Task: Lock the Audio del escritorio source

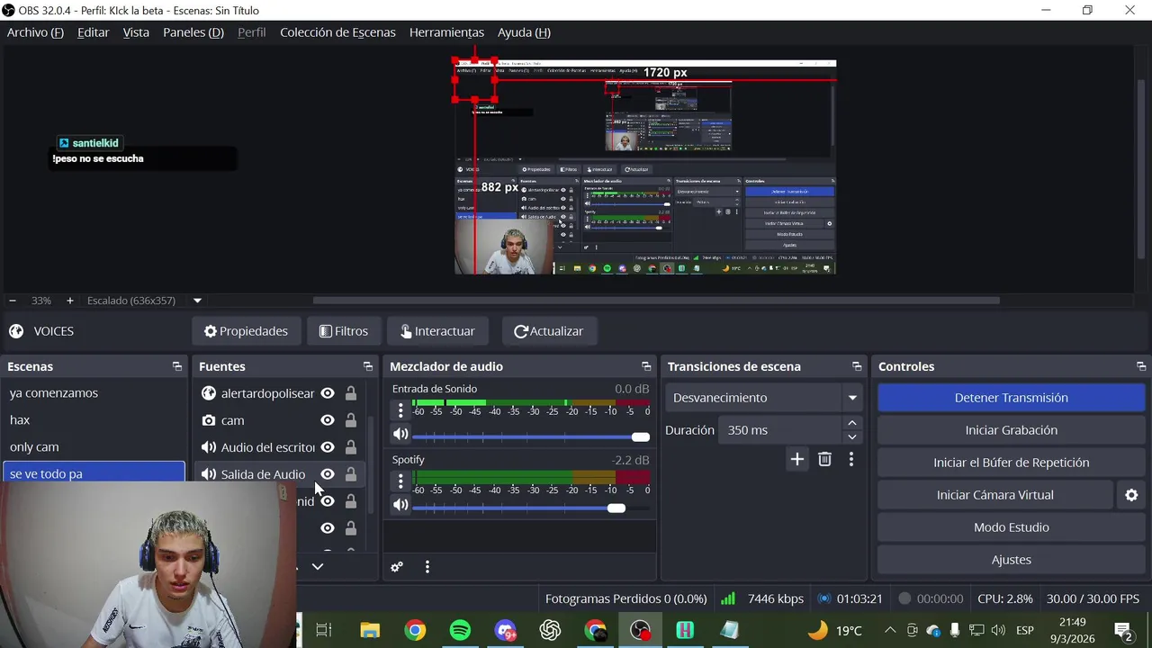Action: click(351, 447)
